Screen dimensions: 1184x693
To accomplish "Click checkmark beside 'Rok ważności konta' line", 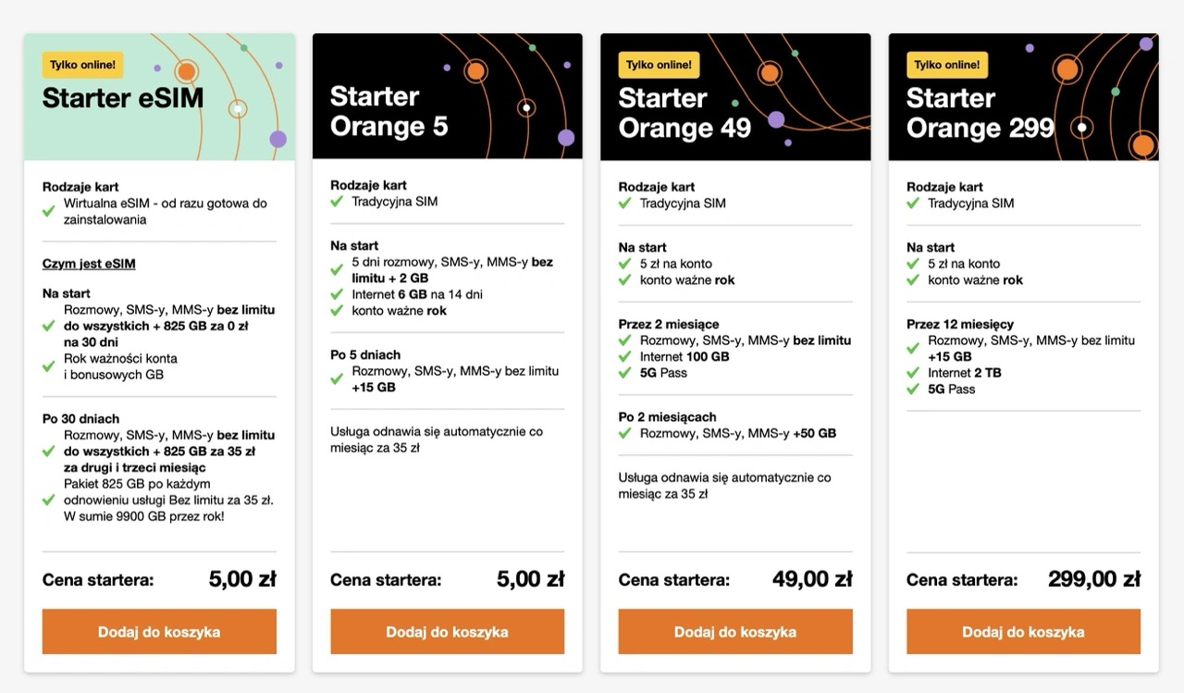I will click(49, 366).
